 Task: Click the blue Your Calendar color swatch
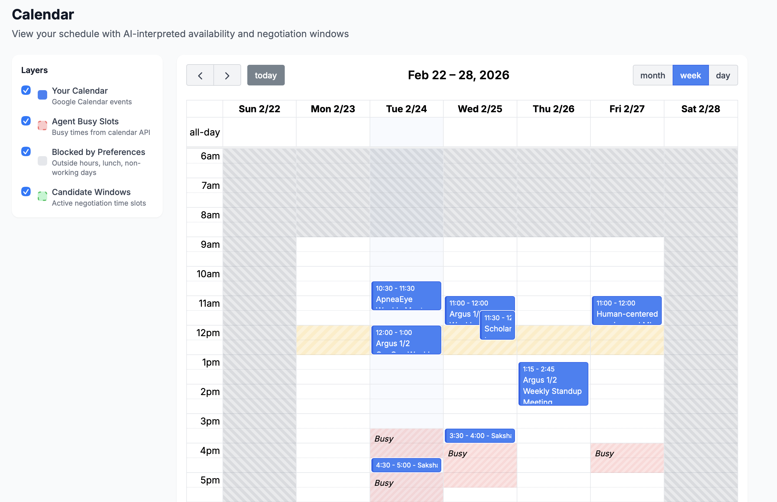[42, 95]
